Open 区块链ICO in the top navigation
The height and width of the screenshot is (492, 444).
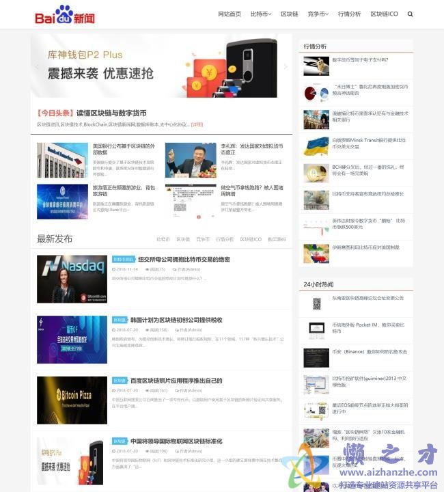point(384,14)
